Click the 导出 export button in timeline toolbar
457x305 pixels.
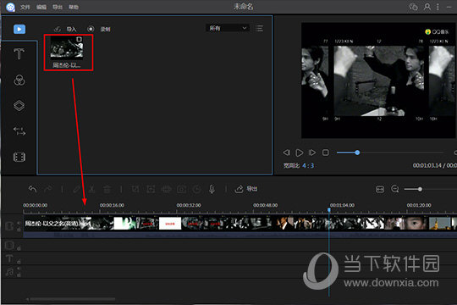click(x=246, y=189)
